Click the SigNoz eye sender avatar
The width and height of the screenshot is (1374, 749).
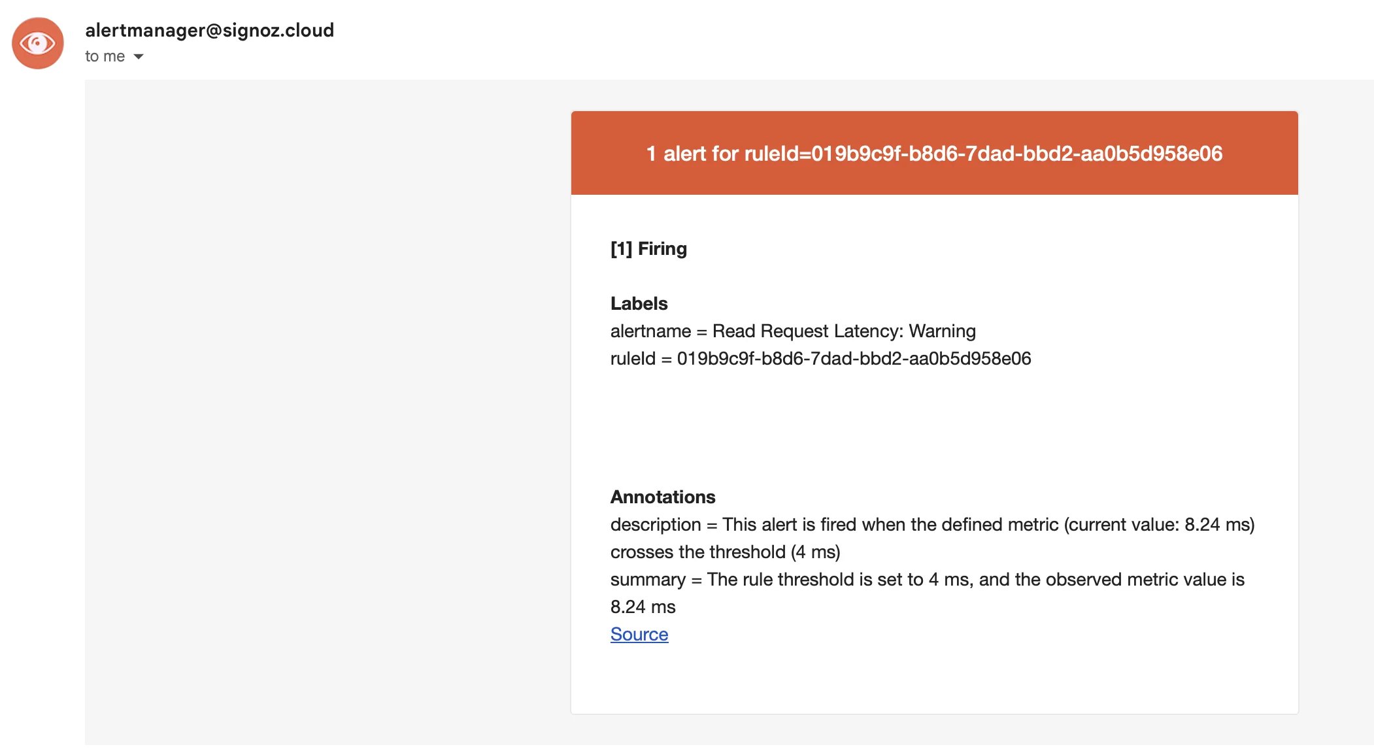(x=38, y=43)
